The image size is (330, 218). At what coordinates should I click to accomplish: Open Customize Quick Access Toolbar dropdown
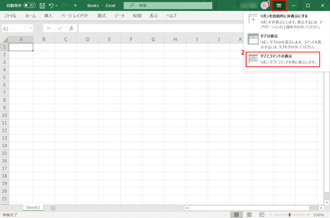(75, 5)
